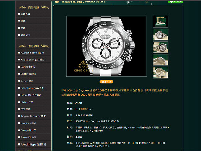Select the second thumbnail showing the watch face
This screenshot has width=201, height=151.
(160, 34)
